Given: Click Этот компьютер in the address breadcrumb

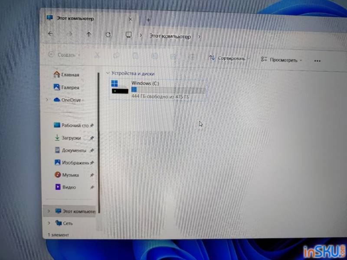Looking at the screenshot, I should 170,36.
